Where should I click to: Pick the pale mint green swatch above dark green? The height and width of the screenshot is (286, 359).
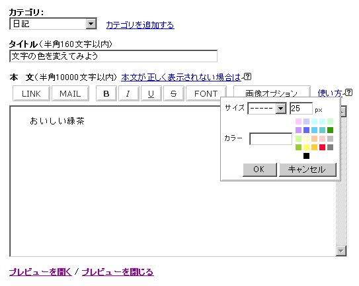point(330,121)
